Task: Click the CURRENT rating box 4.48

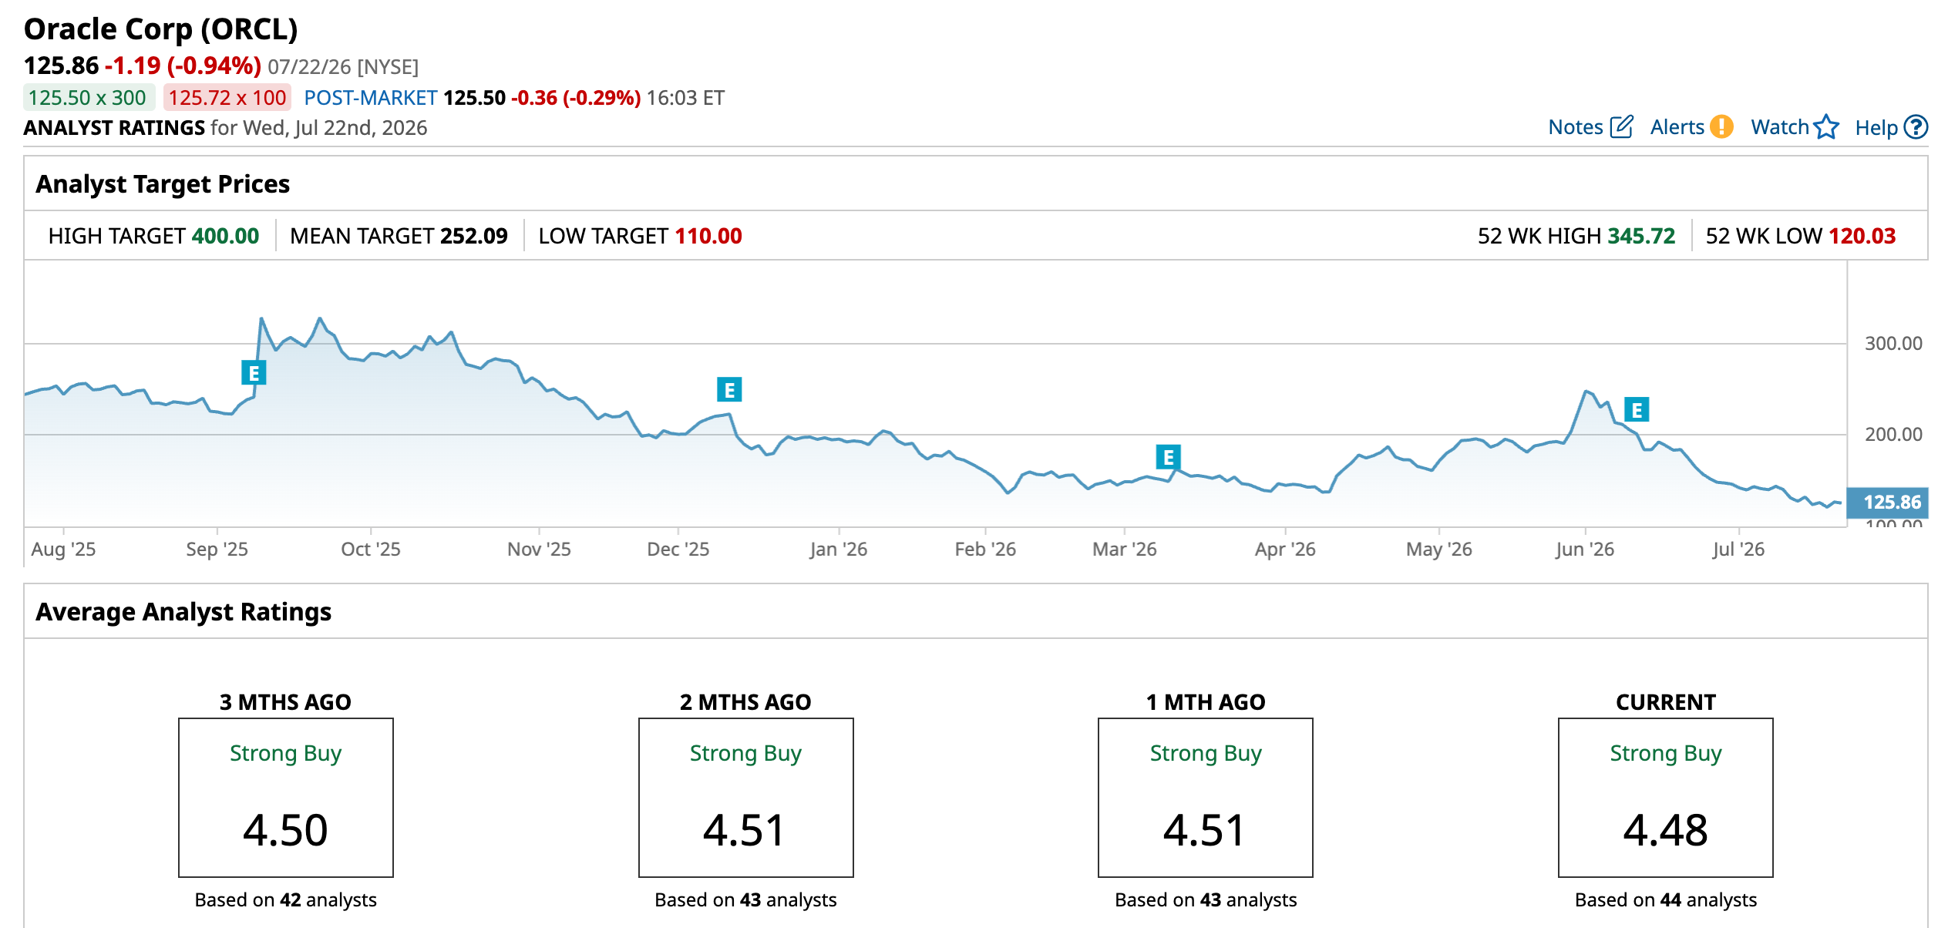Action: click(x=1666, y=798)
